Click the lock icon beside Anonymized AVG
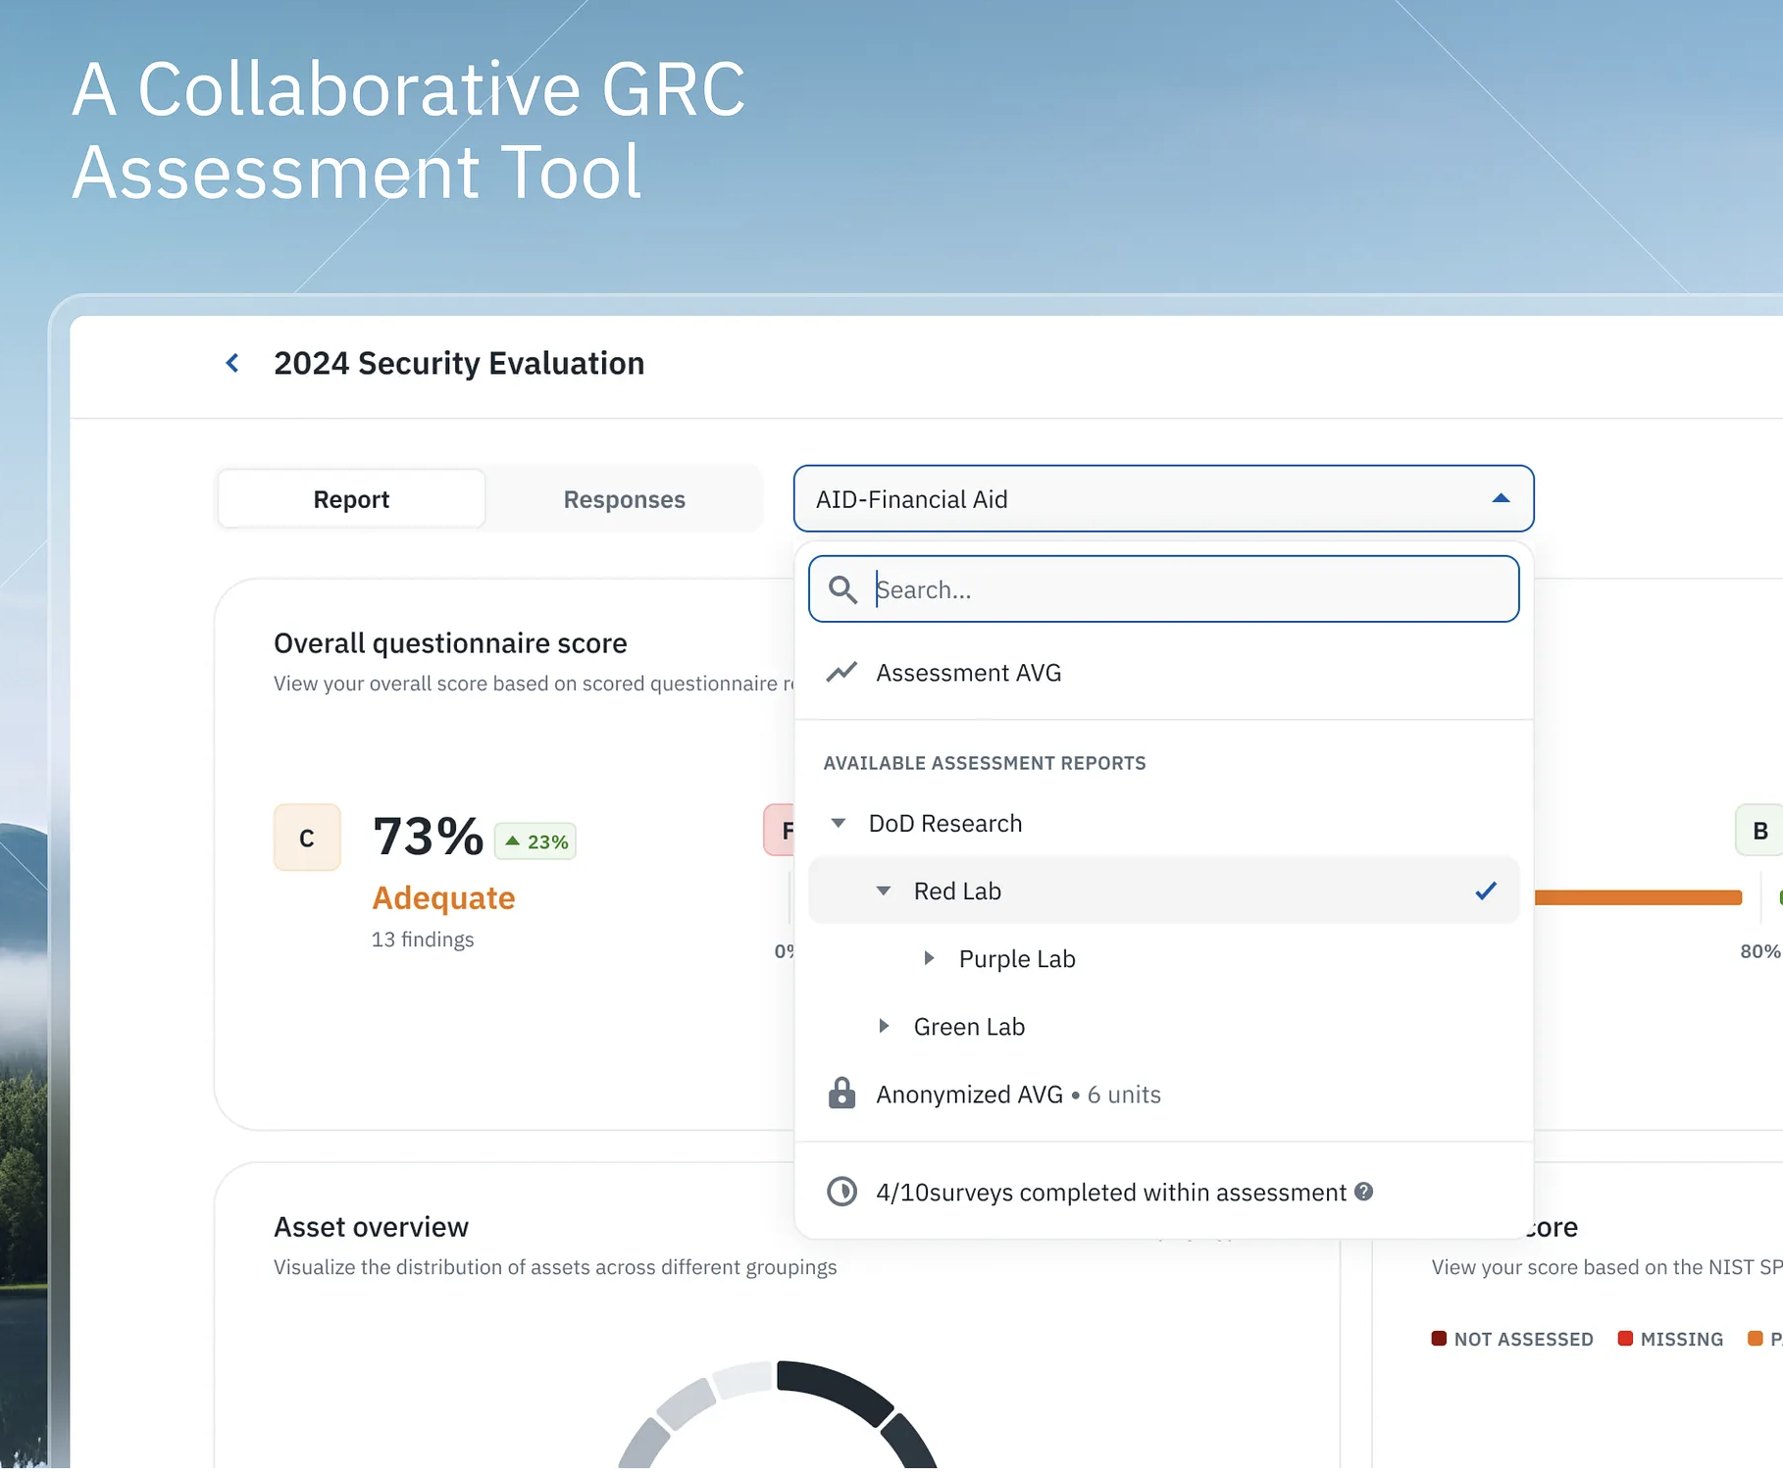The width and height of the screenshot is (1783, 1477). tap(841, 1094)
